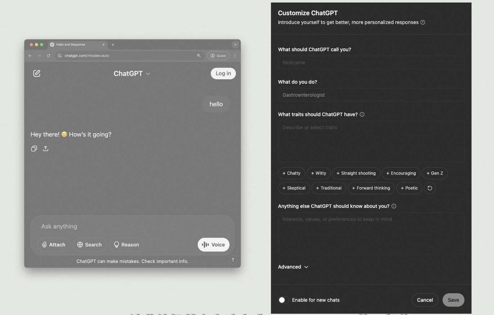Click the Interests, values, or preferences textarea
The image size is (494, 315).
[x=371, y=233]
